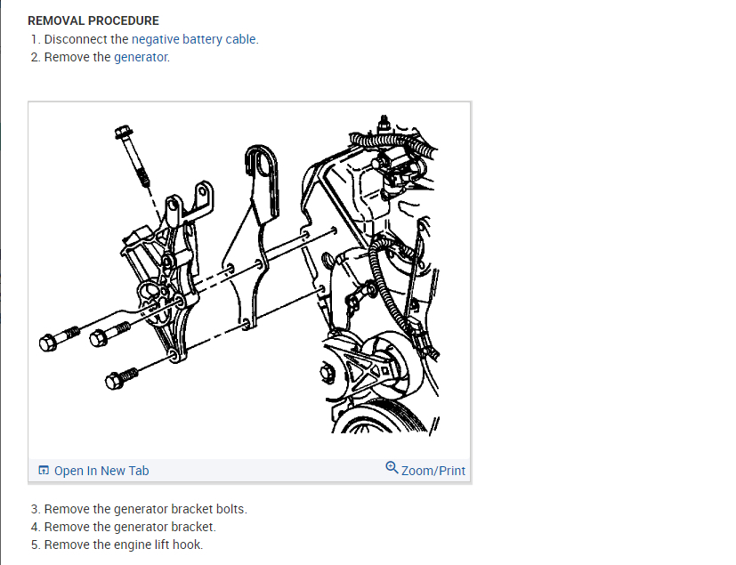Click the gray footer bar under the diagram
This screenshot has height=565, width=736.
pos(250,470)
